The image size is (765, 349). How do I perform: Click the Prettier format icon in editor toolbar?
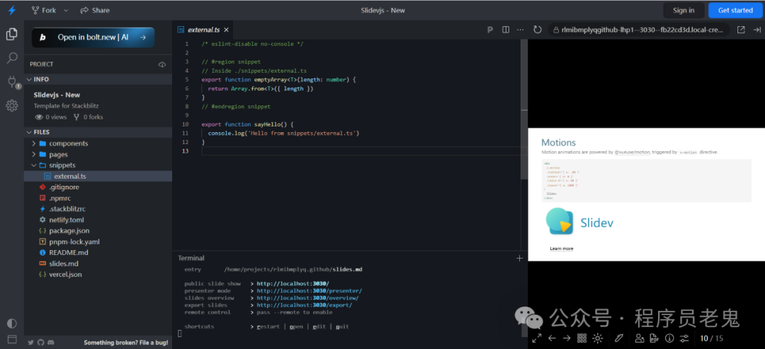(x=490, y=30)
